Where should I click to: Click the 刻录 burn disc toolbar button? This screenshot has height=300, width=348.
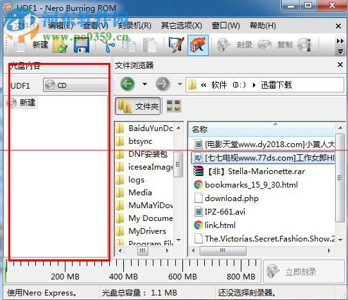point(234,45)
